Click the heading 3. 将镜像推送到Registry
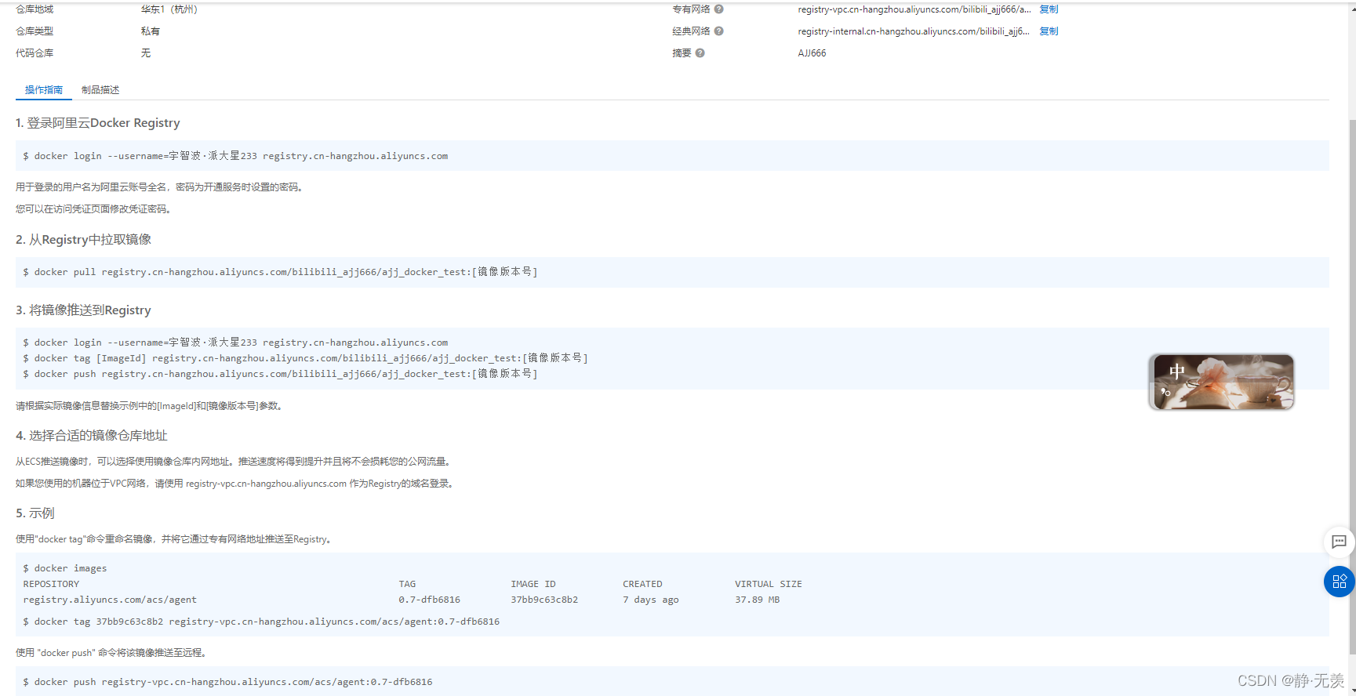The image size is (1356, 696). click(83, 310)
